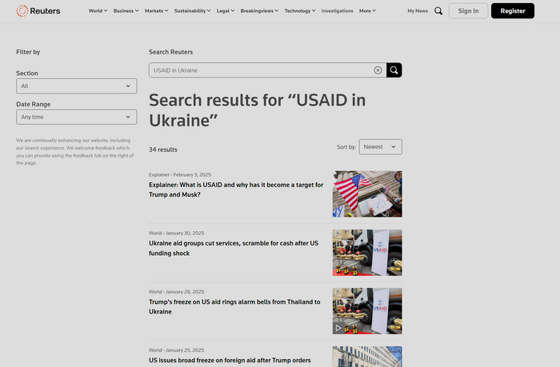Open the Sort by Newest dropdown

(380, 147)
